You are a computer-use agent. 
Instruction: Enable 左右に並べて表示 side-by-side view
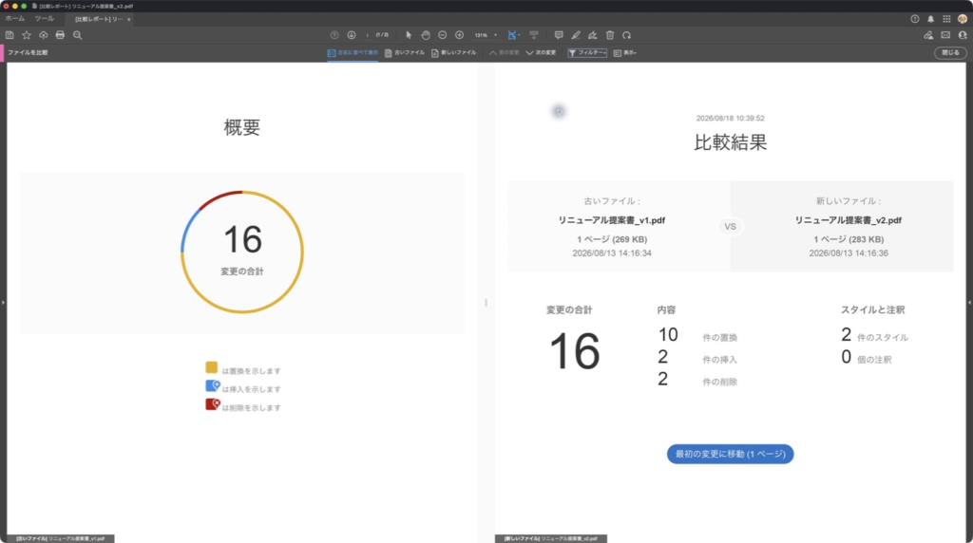(x=353, y=53)
